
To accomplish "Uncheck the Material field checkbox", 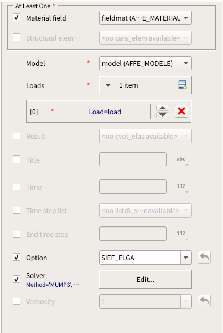I will (17, 17).
